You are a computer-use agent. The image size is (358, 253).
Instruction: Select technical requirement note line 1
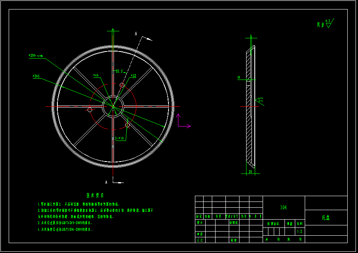pyautogui.click(x=79, y=204)
